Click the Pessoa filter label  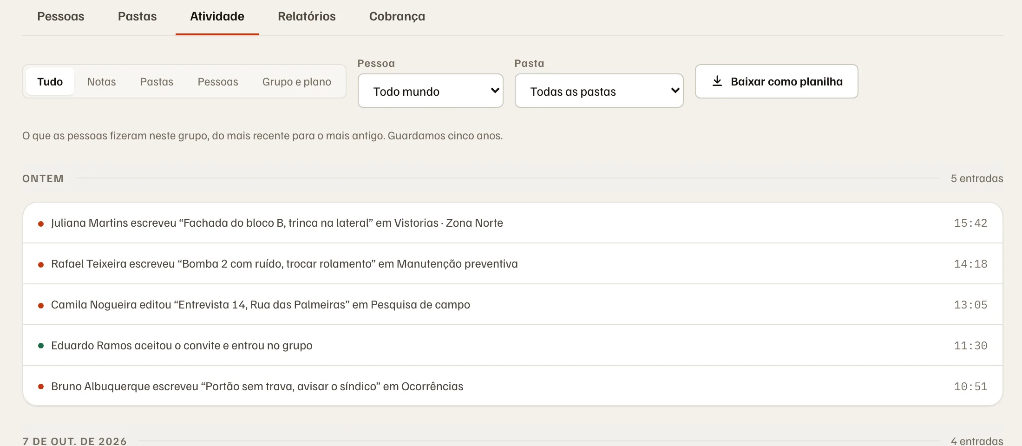(x=376, y=63)
